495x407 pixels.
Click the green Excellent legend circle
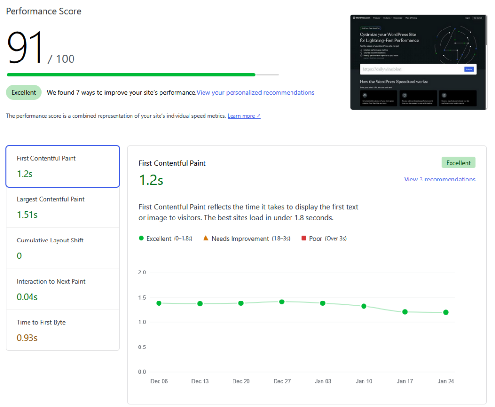(141, 238)
